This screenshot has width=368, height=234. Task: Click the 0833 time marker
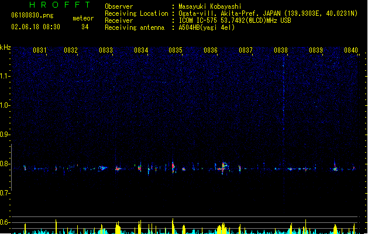(106, 50)
